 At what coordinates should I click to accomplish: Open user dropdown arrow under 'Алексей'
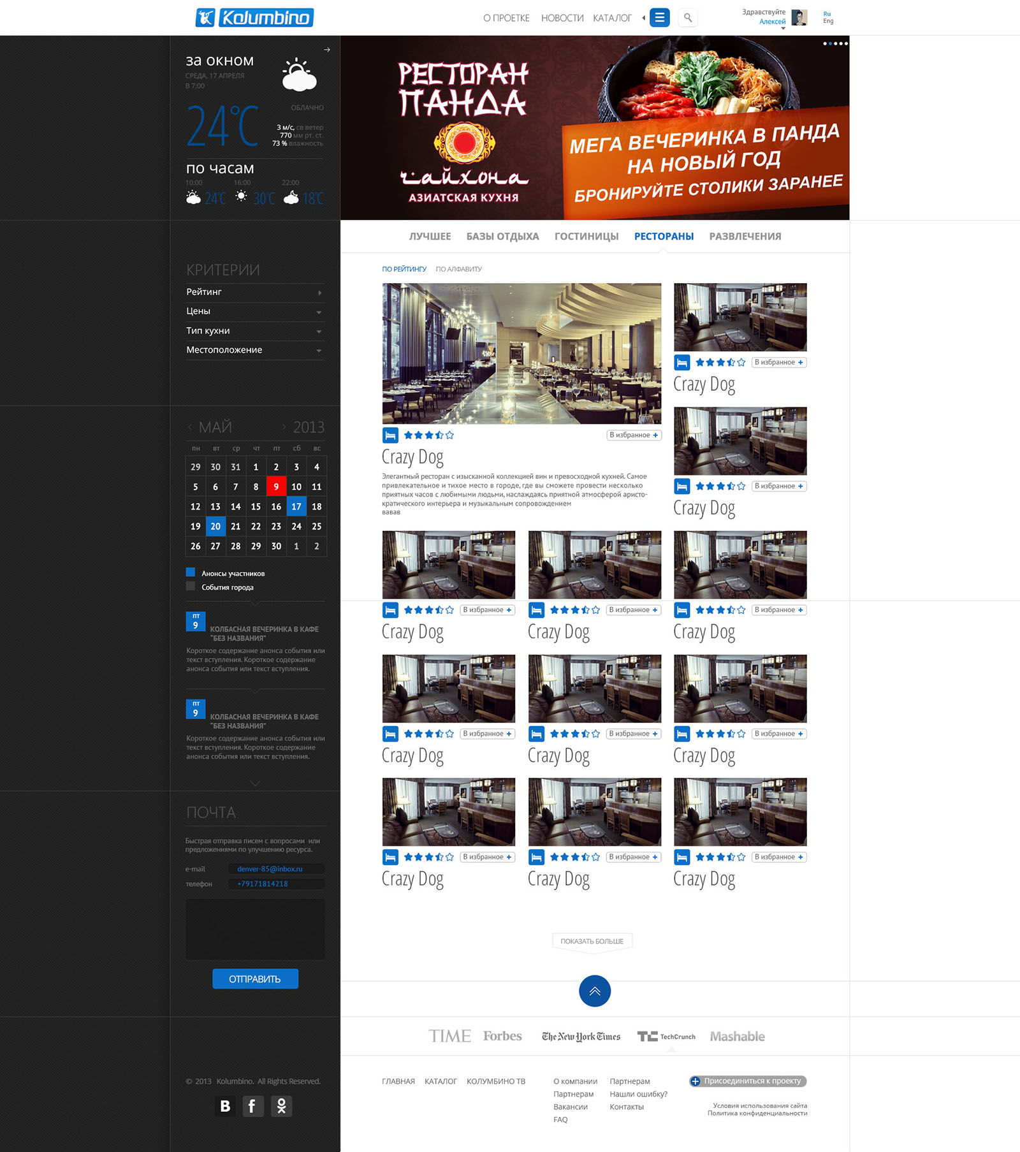coord(783,29)
